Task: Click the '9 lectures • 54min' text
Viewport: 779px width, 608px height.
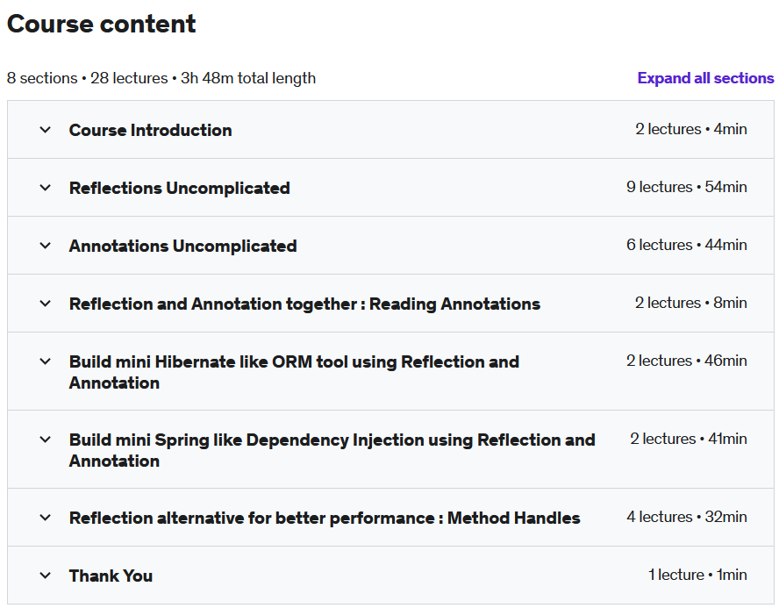Action: click(687, 187)
